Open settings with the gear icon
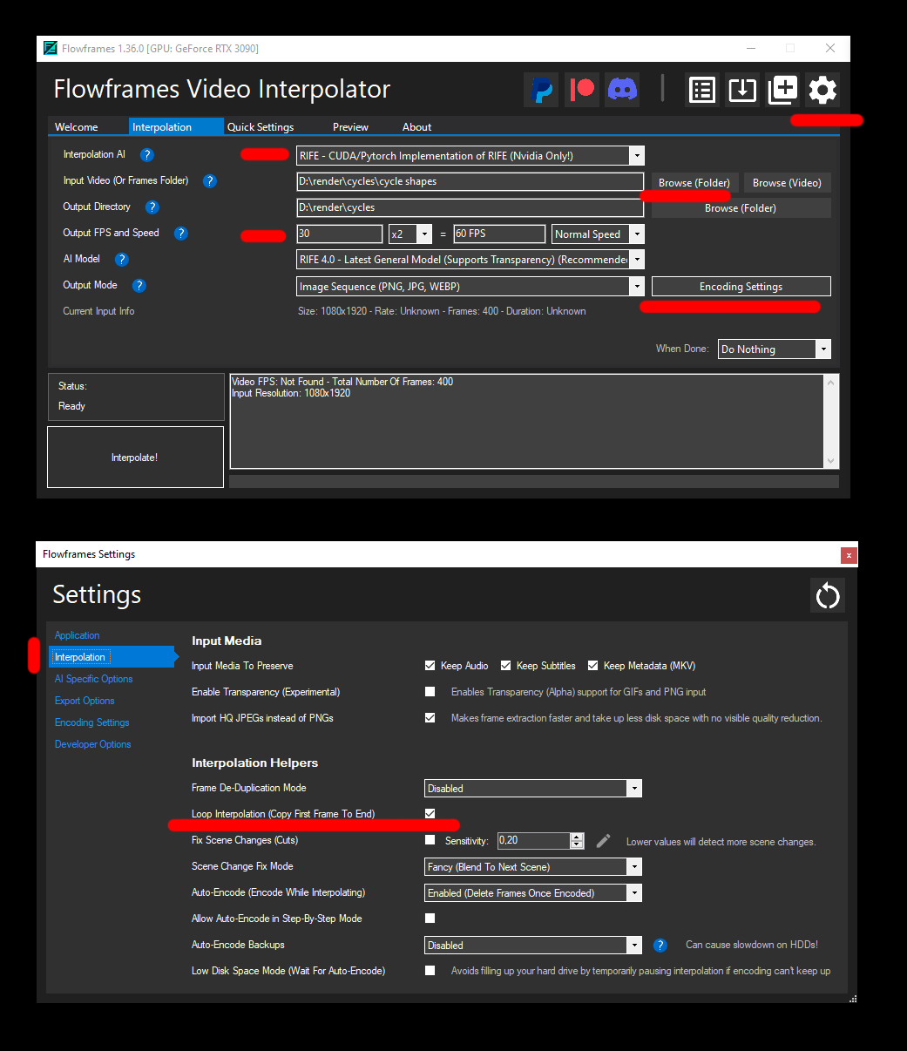This screenshot has width=907, height=1051. click(822, 90)
